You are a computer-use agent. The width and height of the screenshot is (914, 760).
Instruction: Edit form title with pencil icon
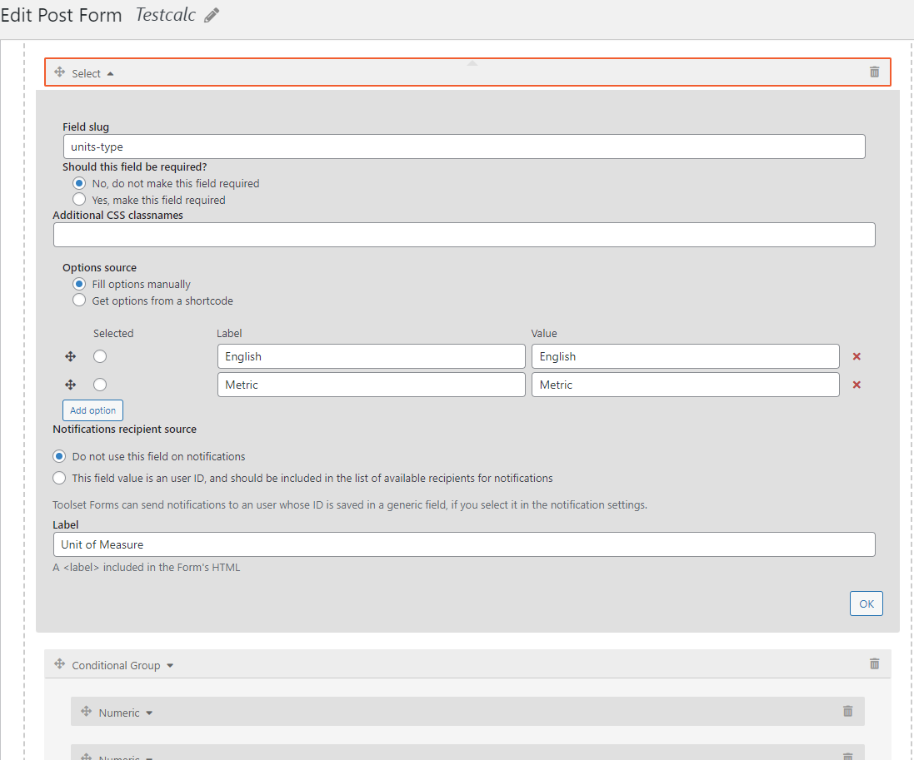pyautogui.click(x=212, y=15)
